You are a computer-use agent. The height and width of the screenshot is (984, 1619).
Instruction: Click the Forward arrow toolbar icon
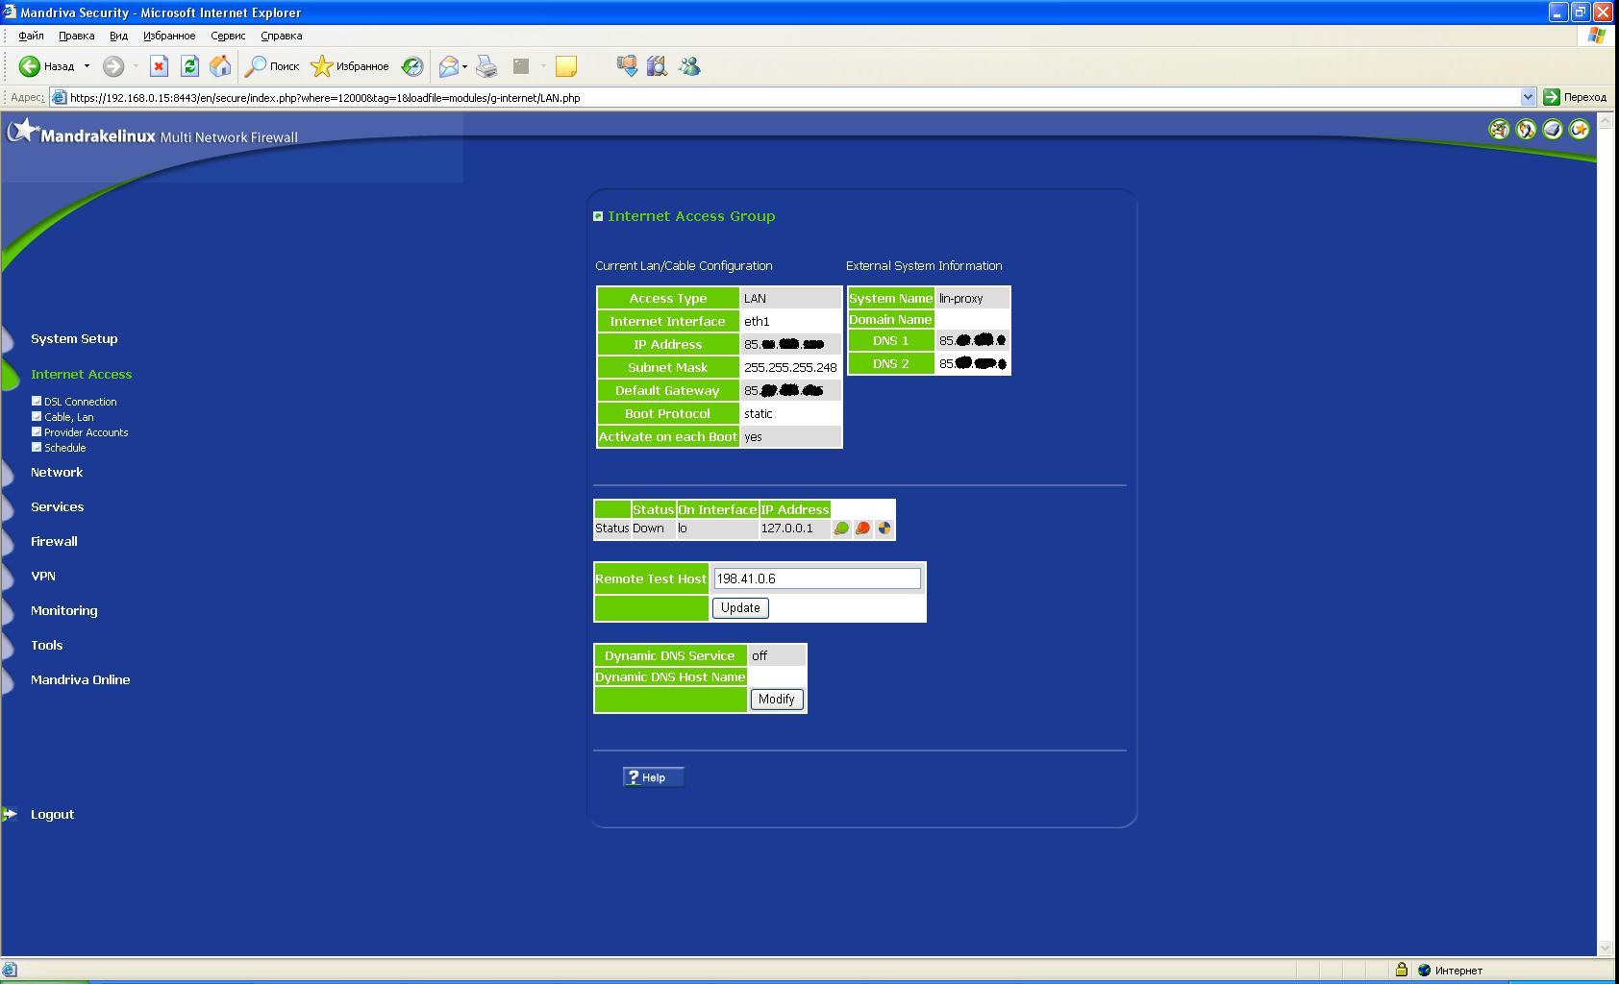[x=113, y=66]
